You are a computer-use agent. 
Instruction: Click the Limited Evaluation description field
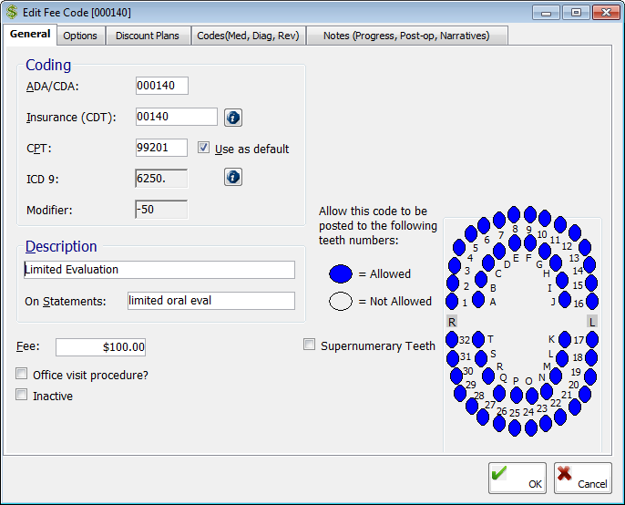coord(159,270)
